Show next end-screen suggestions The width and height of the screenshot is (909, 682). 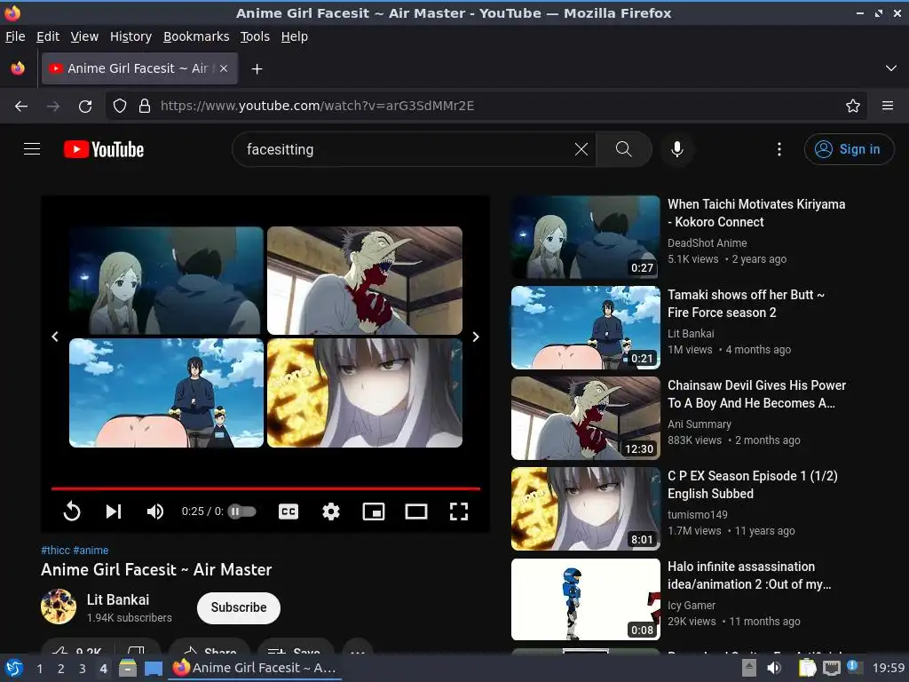click(x=476, y=337)
